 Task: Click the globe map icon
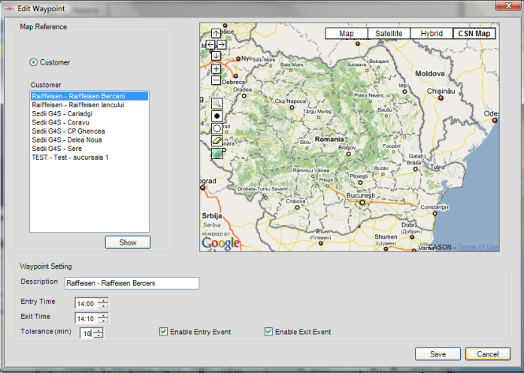[217, 153]
